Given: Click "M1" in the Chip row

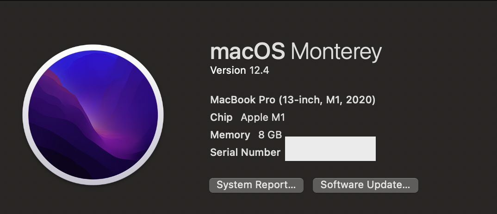Looking at the screenshot, I should coord(278,118).
